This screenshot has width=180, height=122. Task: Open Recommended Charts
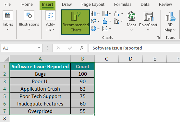(75, 22)
